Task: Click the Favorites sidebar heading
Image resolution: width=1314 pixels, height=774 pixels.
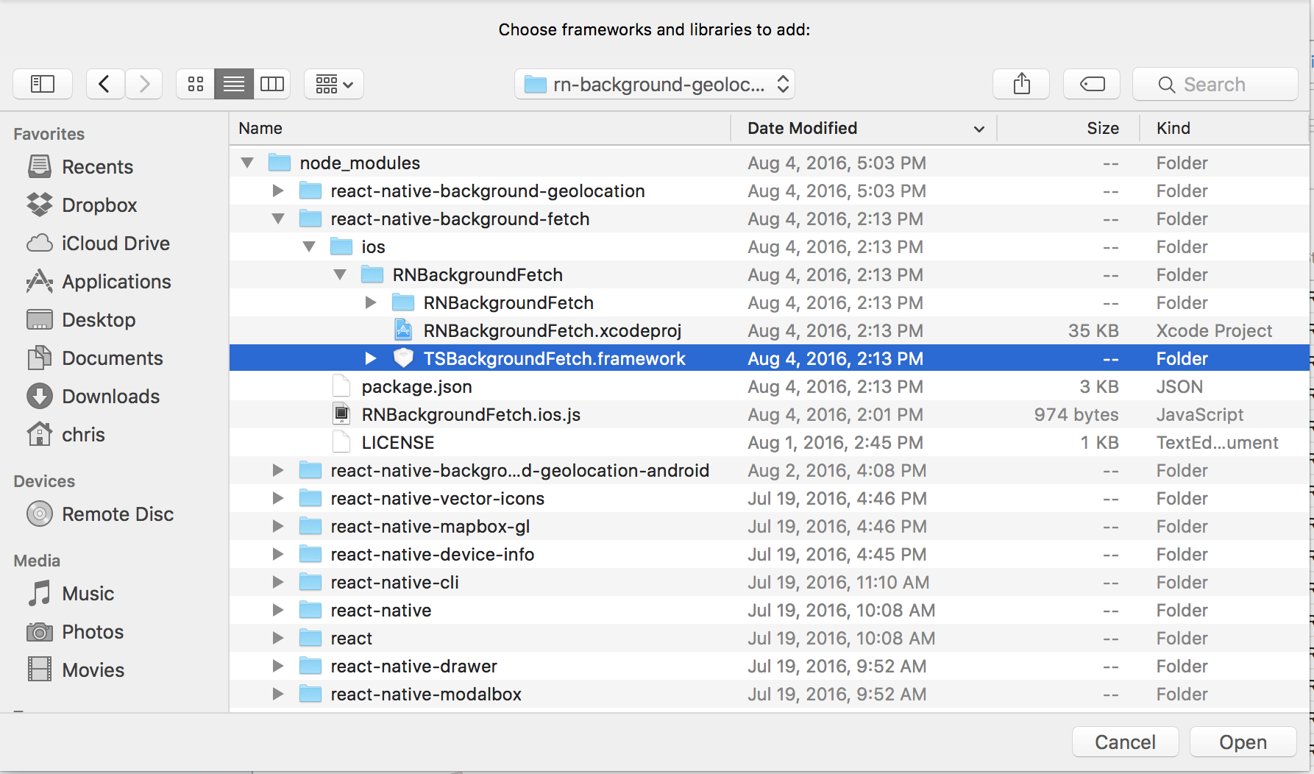Action: click(49, 134)
